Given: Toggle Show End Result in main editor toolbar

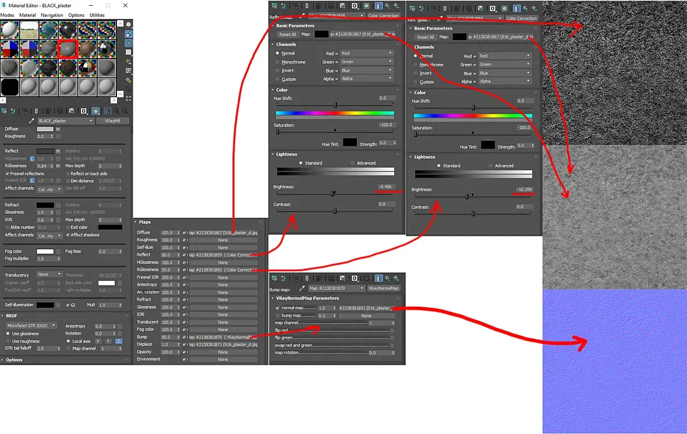Looking at the screenshot, I should point(107,111).
